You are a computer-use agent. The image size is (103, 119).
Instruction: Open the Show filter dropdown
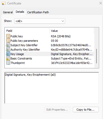click(40, 21)
